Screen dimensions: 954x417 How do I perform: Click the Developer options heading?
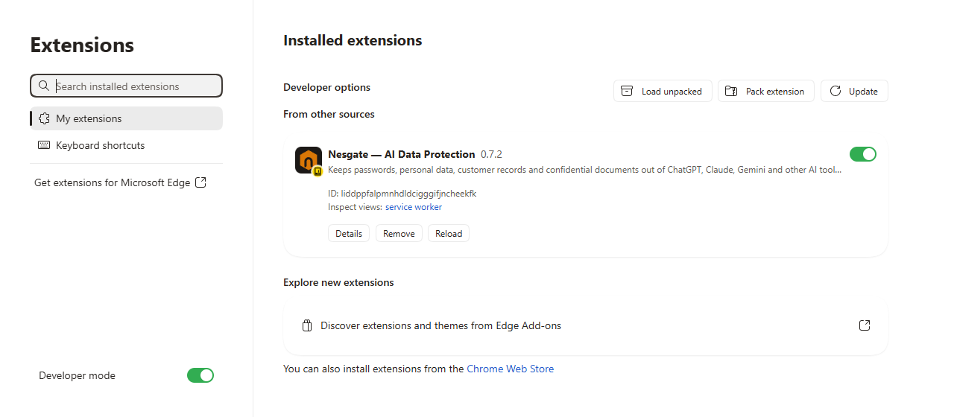coord(326,87)
